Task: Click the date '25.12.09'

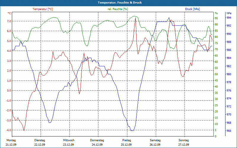Action: pos(126,145)
